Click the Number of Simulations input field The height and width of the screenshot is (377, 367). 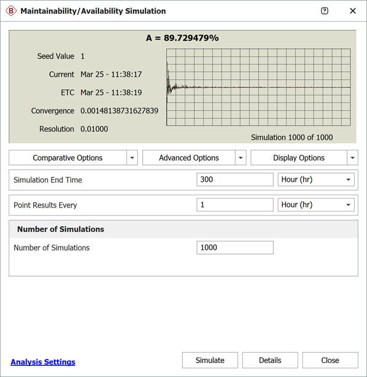235,248
